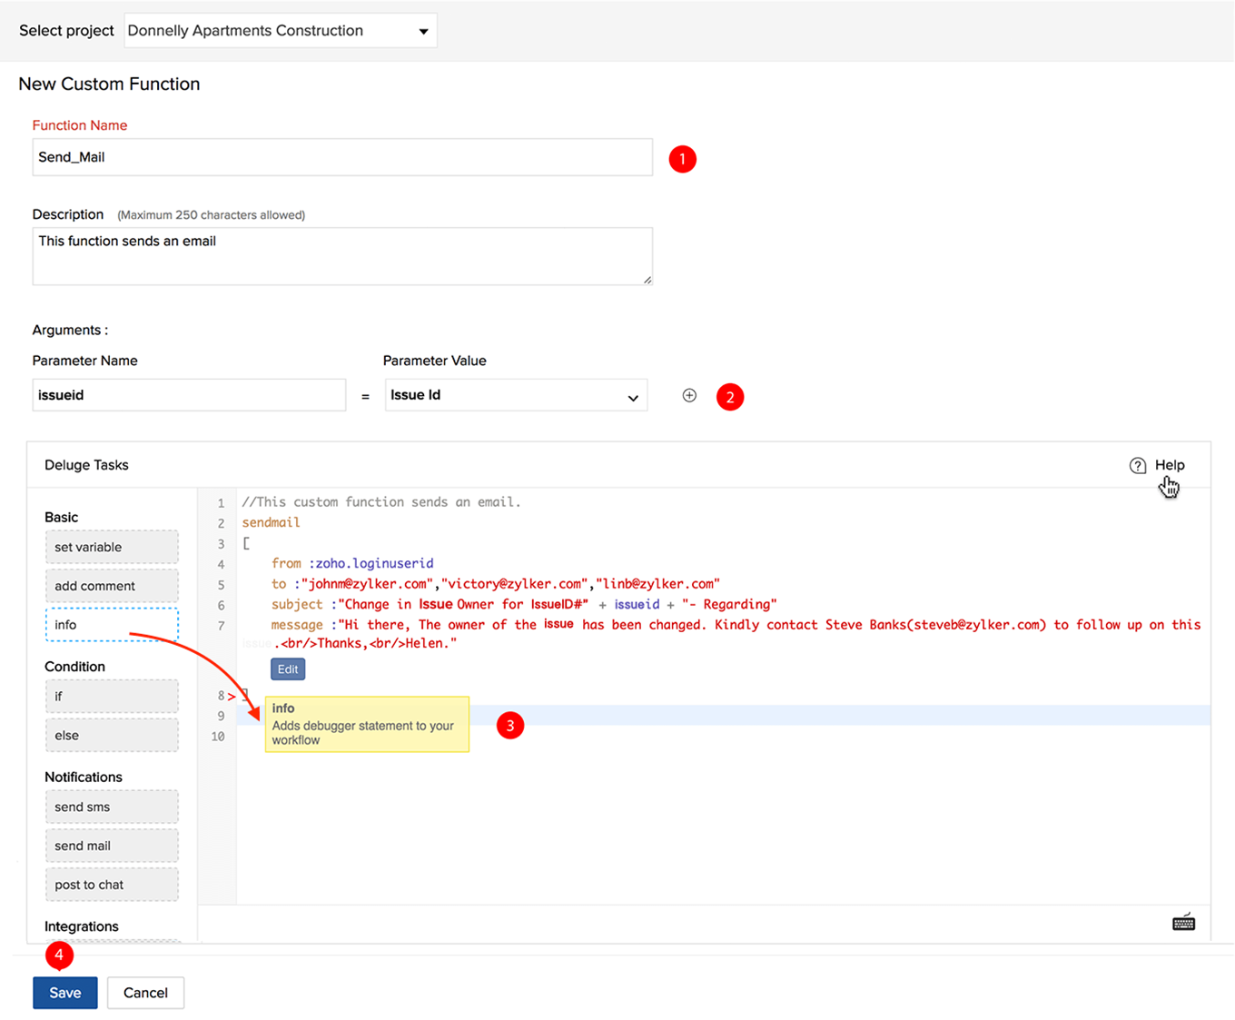Image resolution: width=1235 pixels, height=1020 pixels.
Task: Select the post to chat task
Action: coord(112,885)
